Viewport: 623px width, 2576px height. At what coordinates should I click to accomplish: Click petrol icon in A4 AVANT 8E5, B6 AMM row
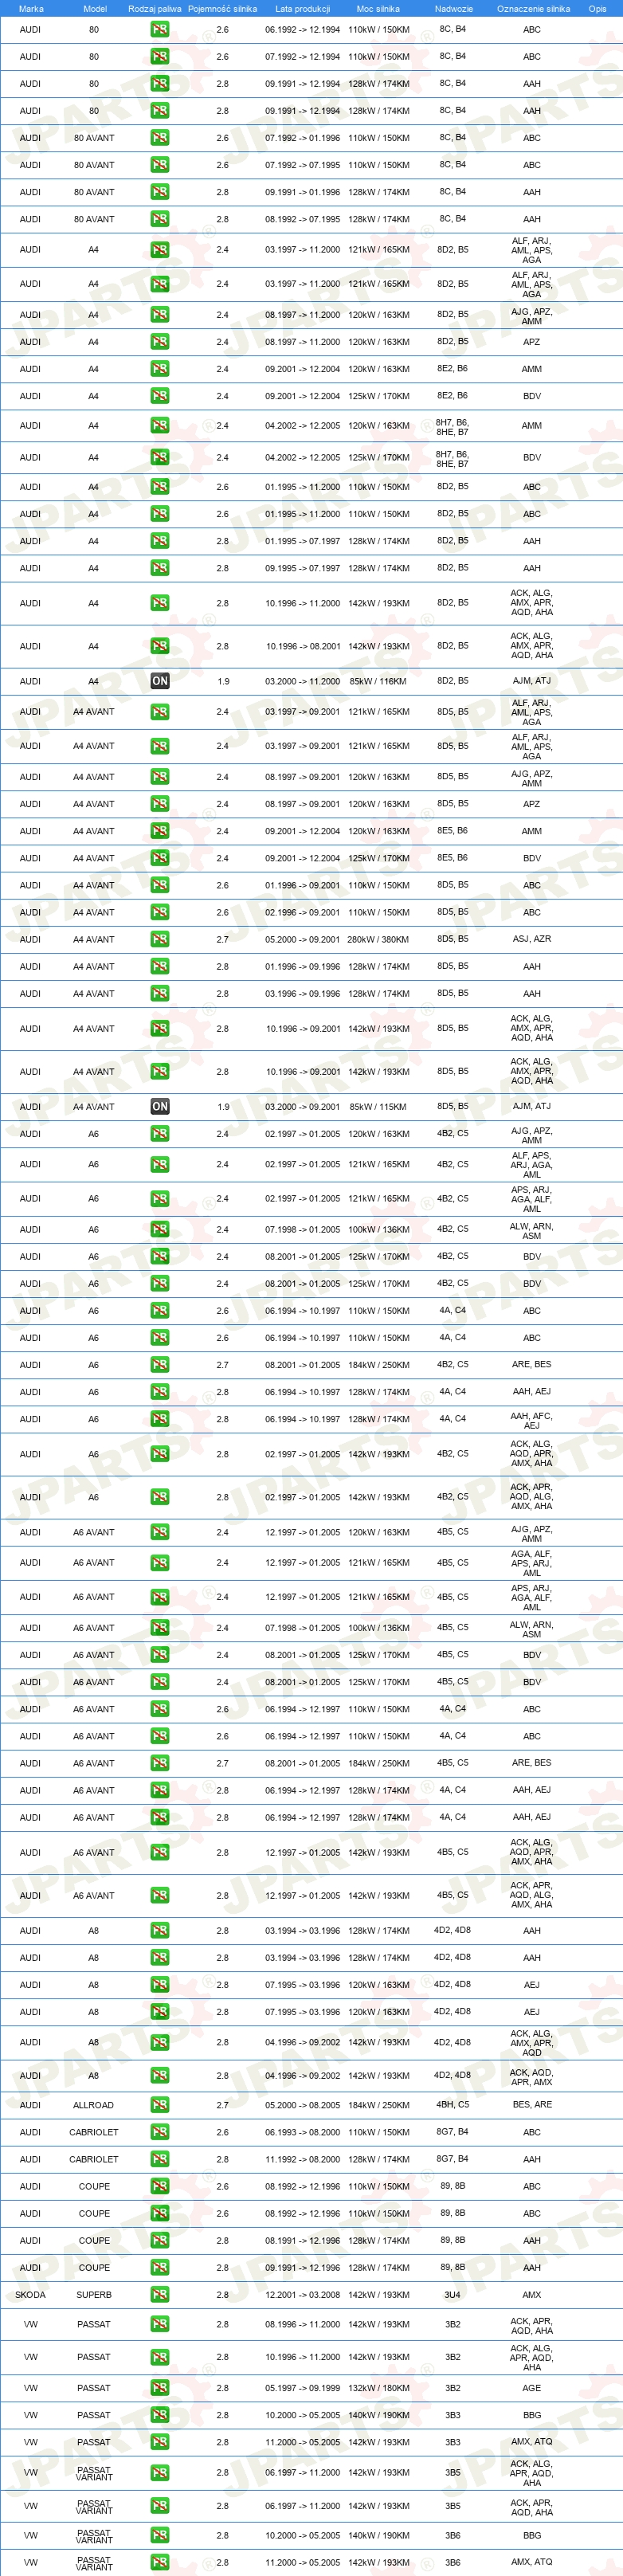[160, 831]
